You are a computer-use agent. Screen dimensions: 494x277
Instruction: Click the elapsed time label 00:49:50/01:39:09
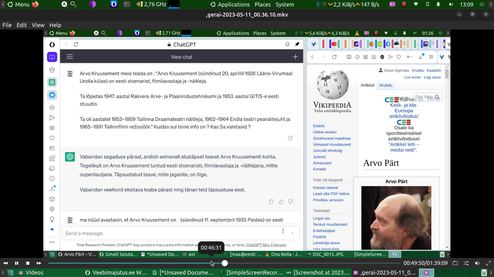[425, 263]
